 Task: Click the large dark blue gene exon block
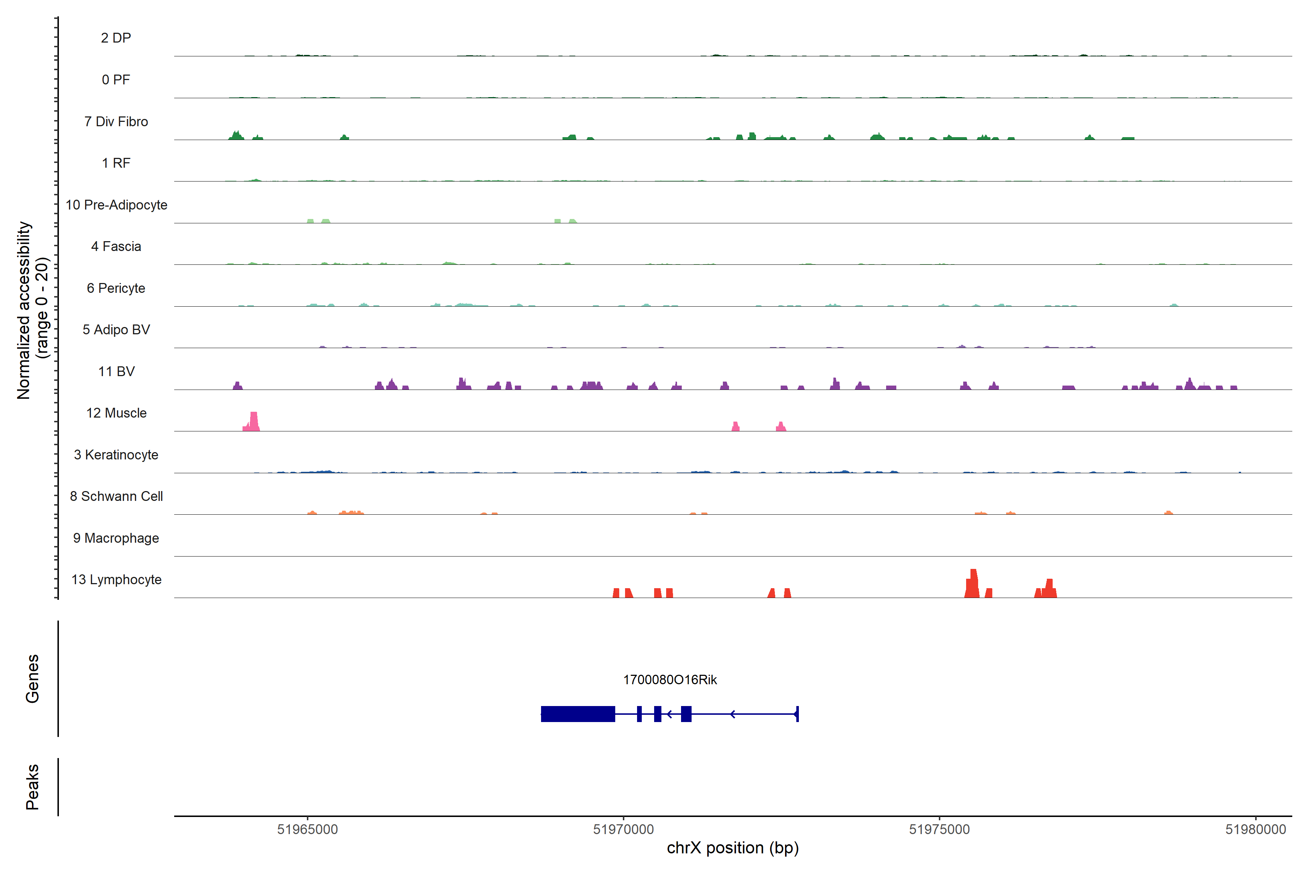click(578, 714)
